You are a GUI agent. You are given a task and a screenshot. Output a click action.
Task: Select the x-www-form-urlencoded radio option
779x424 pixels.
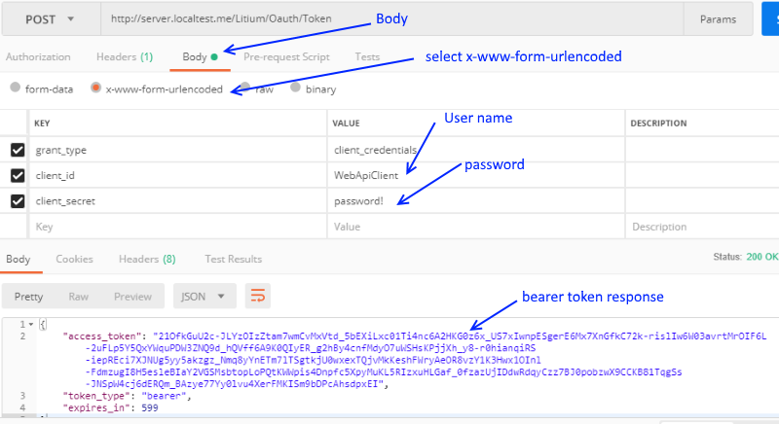95,88
